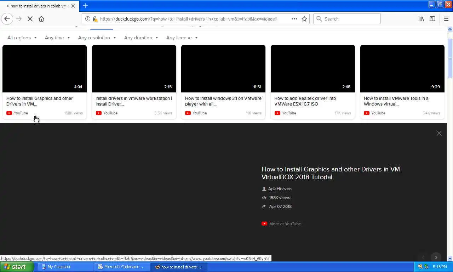Viewport: 453px width, 272px height.
Task: Click page scrollbar up arrow
Action: [x=450, y=29]
